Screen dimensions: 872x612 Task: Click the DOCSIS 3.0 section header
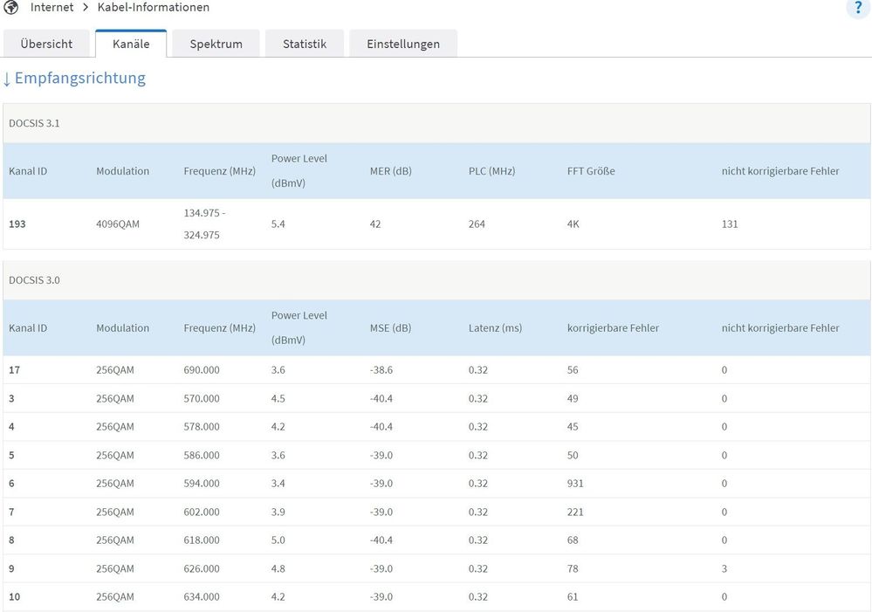click(x=34, y=280)
